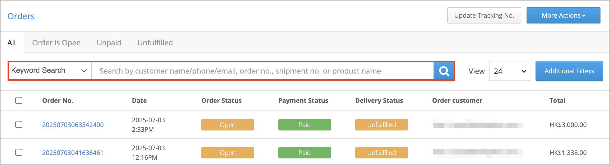The height and width of the screenshot is (165, 610).
Task: Click the magnifying glass search icon
Action: pyautogui.click(x=444, y=71)
